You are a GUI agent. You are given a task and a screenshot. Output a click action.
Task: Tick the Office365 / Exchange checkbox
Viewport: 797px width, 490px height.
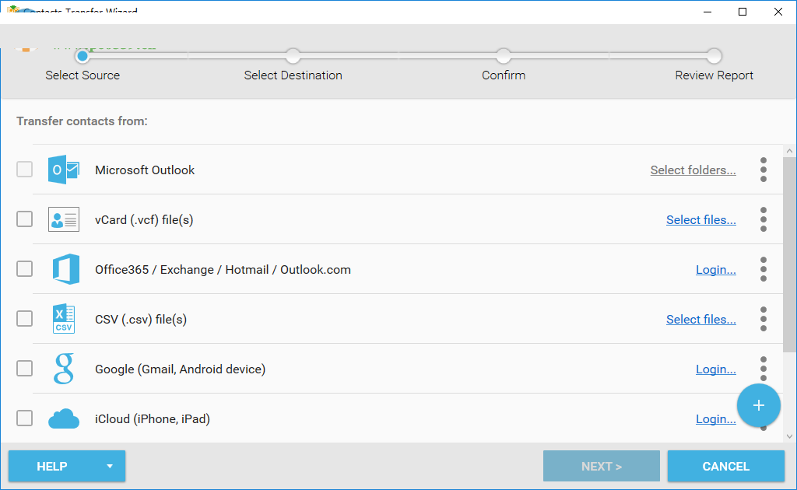click(x=25, y=269)
